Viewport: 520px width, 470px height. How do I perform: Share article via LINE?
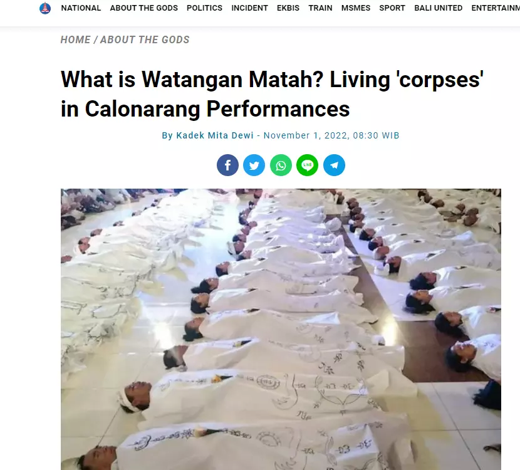(x=308, y=165)
